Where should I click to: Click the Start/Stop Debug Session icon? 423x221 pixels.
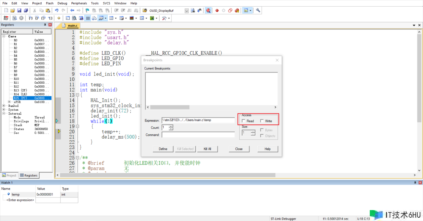coord(208,11)
